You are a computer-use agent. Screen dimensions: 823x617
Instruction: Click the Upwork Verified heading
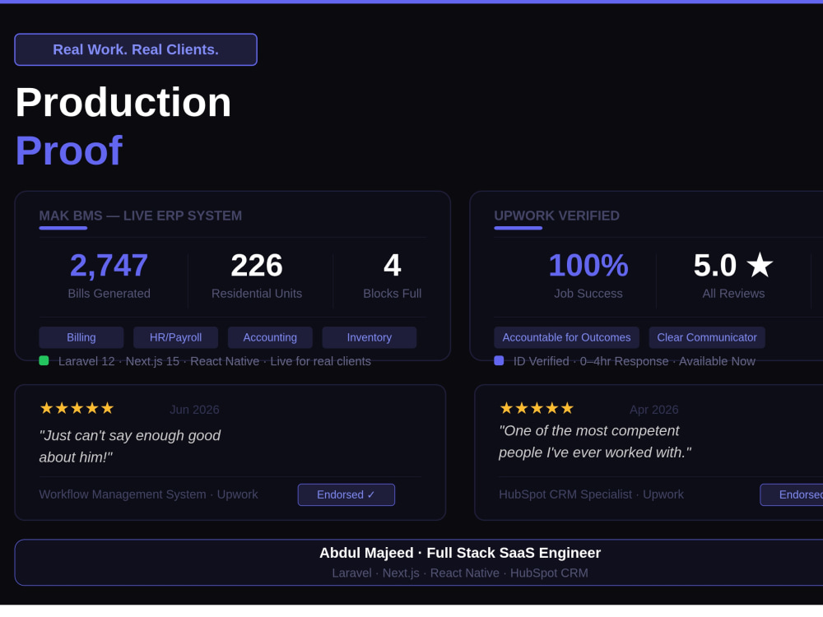pyautogui.click(x=557, y=216)
